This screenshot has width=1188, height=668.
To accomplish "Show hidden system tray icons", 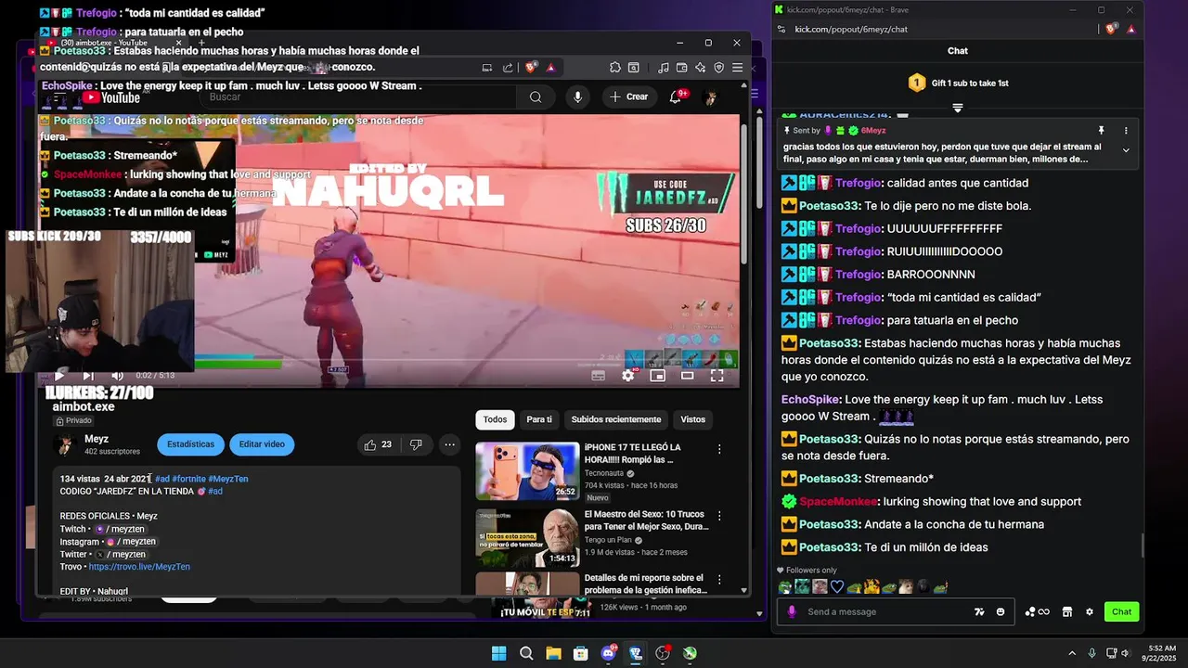I will 1072,653.
